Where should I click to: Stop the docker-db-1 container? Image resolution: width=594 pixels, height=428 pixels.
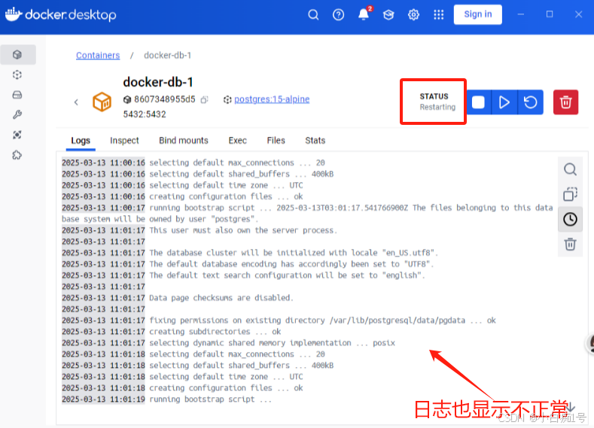[479, 102]
